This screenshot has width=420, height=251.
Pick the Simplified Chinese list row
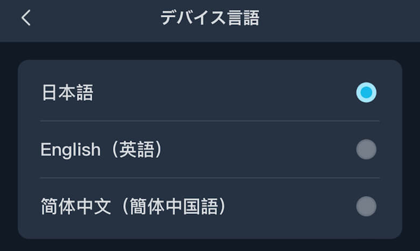210,207
